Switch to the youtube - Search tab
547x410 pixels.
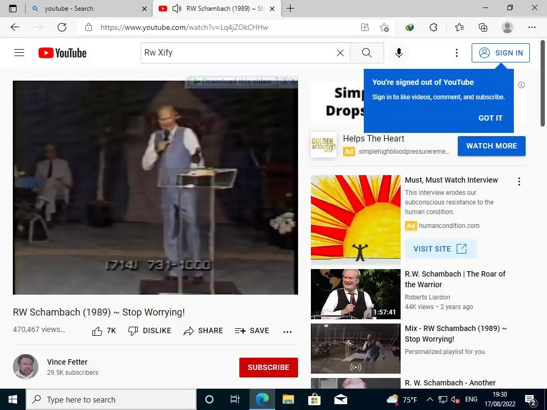89,9
